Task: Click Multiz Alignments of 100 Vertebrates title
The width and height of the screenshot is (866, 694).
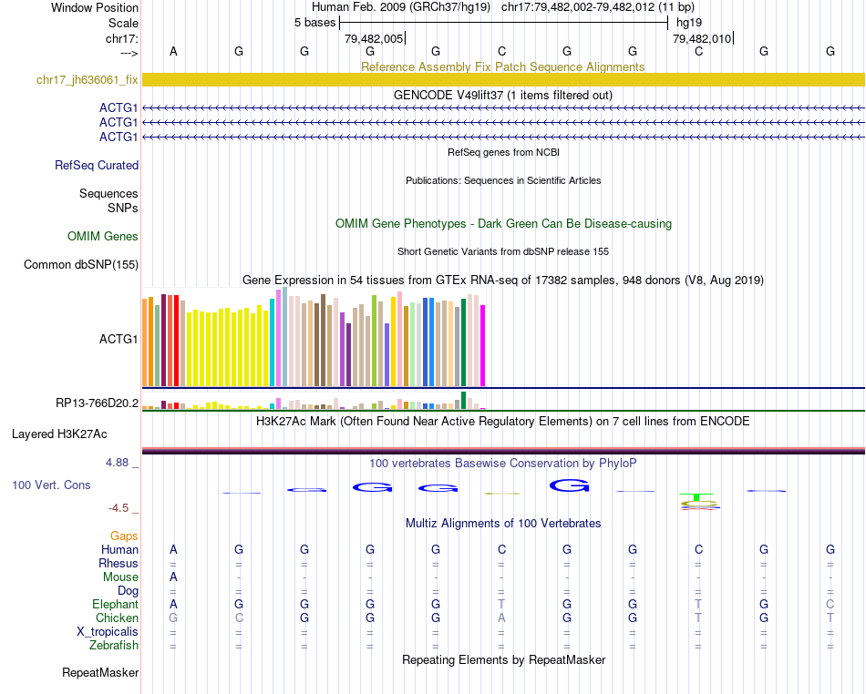Action: pyautogui.click(x=503, y=524)
